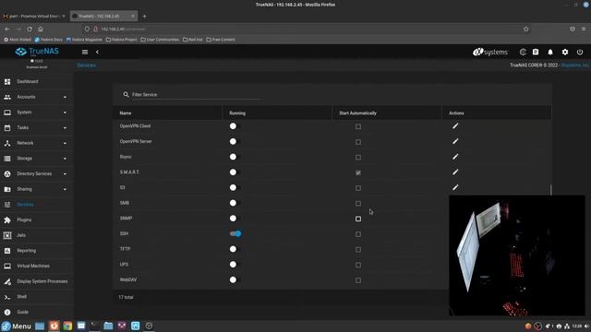This screenshot has width=591, height=332.
Task: Turn on the SMB service toggle
Action: pyautogui.click(x=235, y=203)
